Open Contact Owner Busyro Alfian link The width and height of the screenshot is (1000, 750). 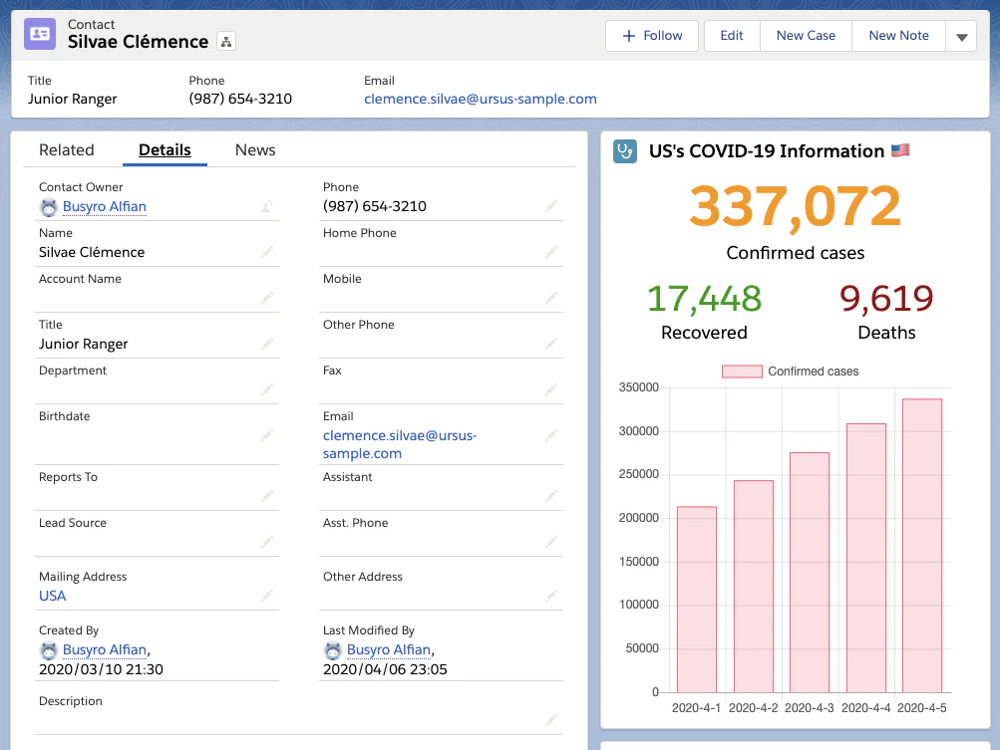[105, 206]
